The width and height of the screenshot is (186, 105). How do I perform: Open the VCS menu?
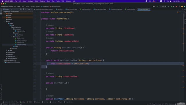click(x=63, y=1)
